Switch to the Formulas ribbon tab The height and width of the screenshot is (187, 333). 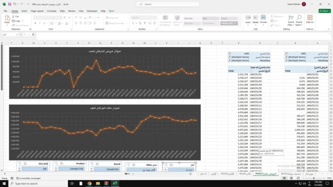tap(51, 11)
